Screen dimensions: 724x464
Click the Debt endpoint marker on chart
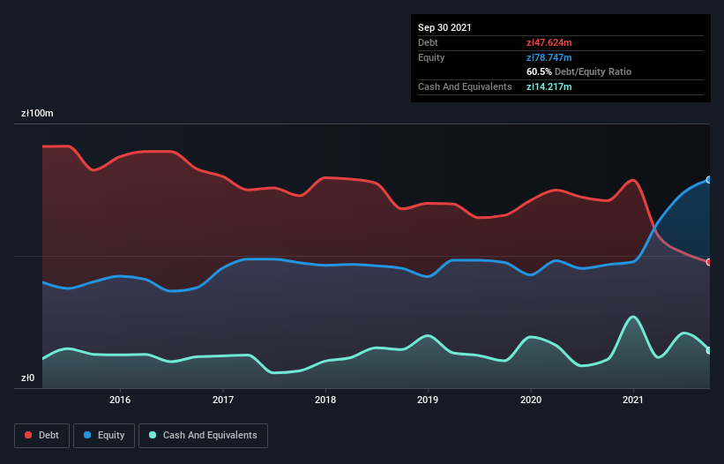coord(709,262)
